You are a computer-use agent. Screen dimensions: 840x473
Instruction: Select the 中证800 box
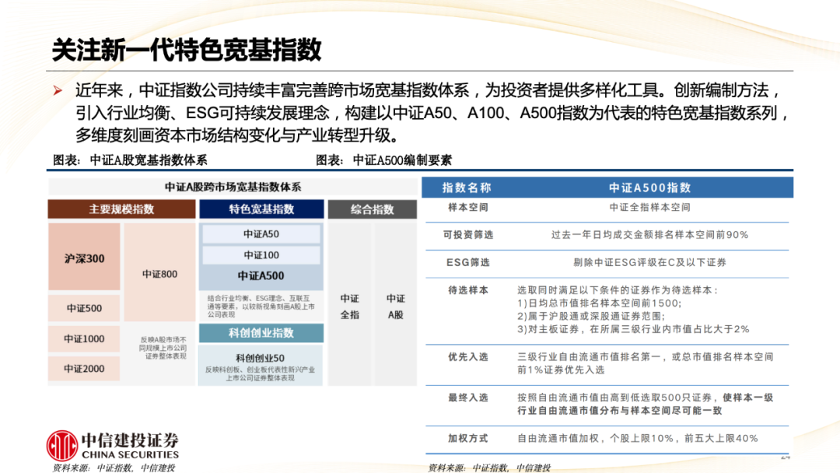click(x=159, y=273)
